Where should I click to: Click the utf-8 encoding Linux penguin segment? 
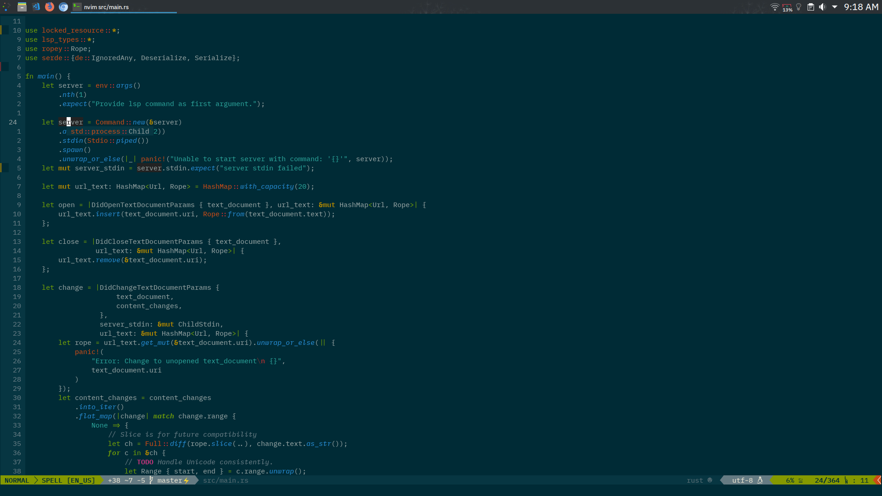coord(746,480)
